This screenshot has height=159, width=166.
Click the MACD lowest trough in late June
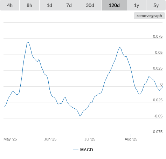click(80, 116)
